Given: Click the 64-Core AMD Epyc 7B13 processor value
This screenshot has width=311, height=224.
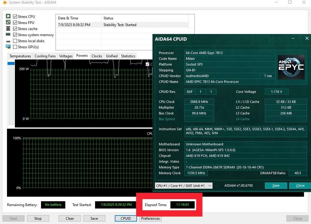Looking at the screenshot, I should (230, 53).
